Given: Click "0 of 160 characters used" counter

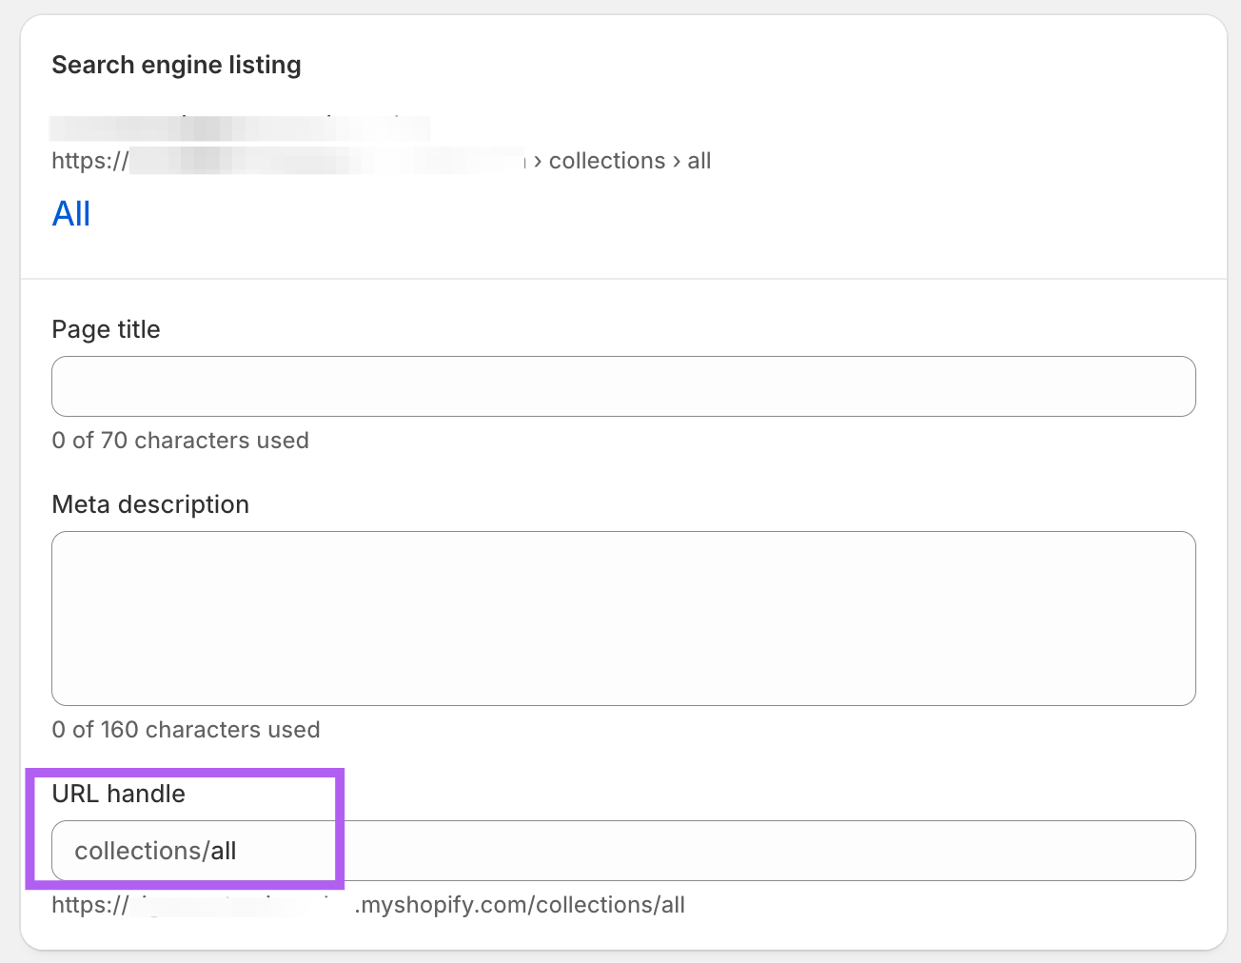Looking at the screenshot, I should click(x=186, y=730).
